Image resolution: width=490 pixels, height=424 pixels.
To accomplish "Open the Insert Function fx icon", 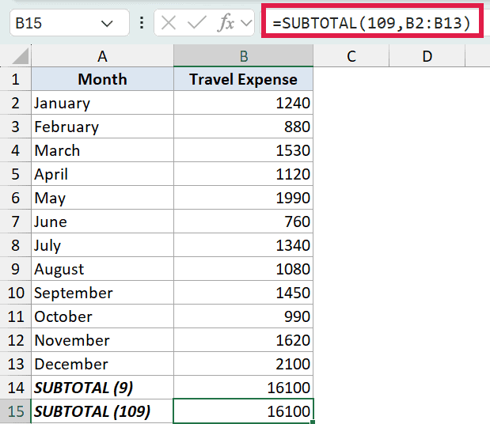I will 226,23.
